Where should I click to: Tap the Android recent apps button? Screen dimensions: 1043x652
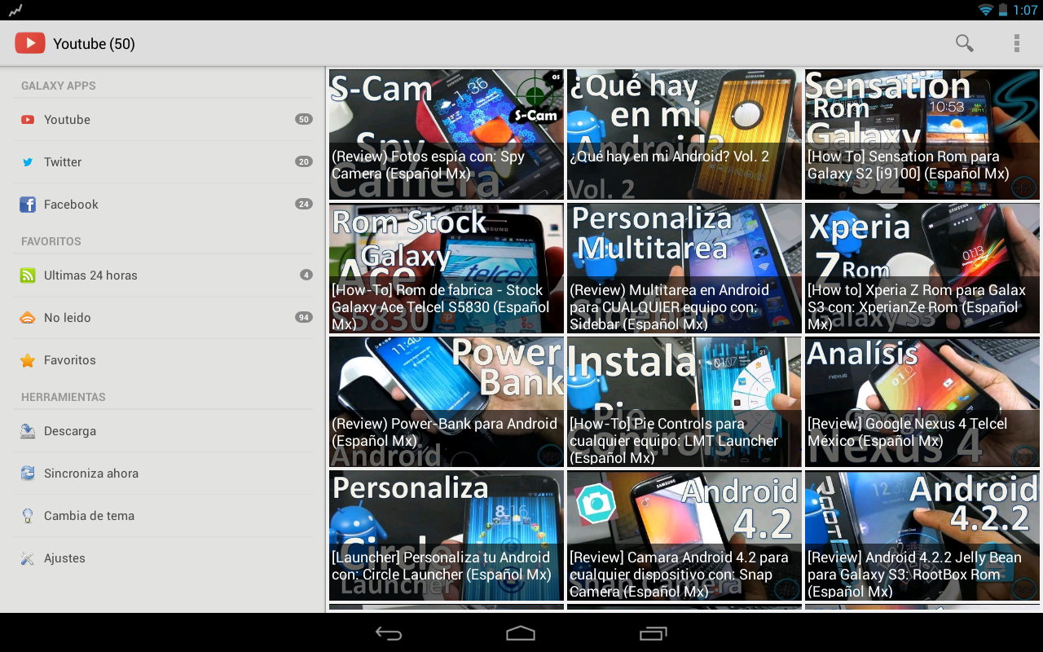[653, 633]
